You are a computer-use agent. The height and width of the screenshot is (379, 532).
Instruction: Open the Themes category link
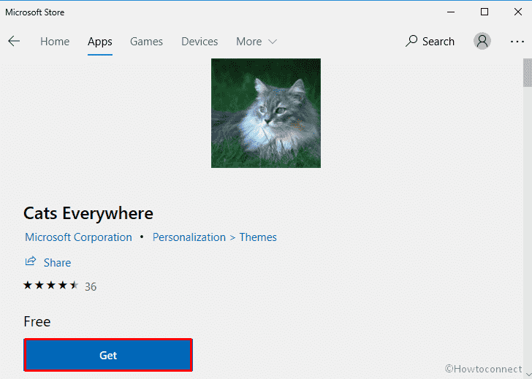pos(258,237)
